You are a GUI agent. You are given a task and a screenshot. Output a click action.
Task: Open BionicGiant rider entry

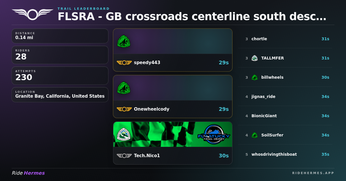(x=285, y=116)
